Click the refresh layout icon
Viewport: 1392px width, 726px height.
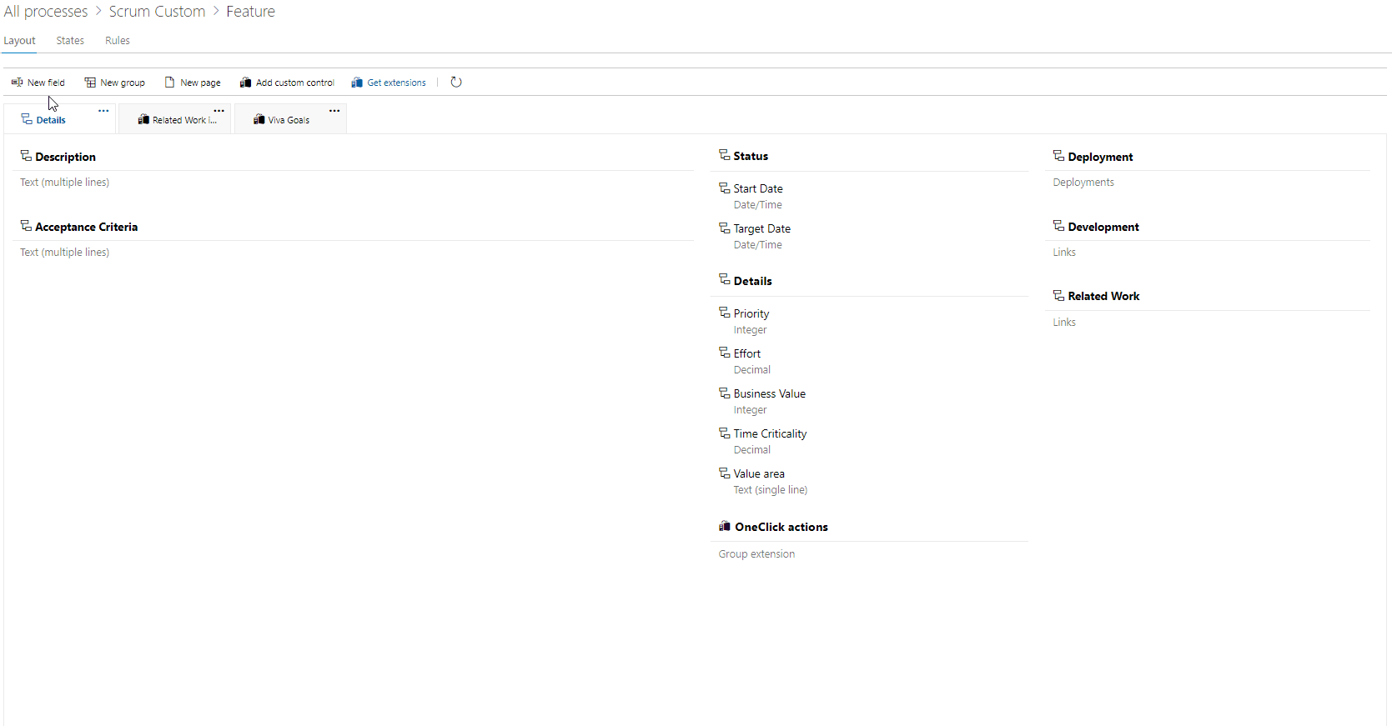pos(456,82)
